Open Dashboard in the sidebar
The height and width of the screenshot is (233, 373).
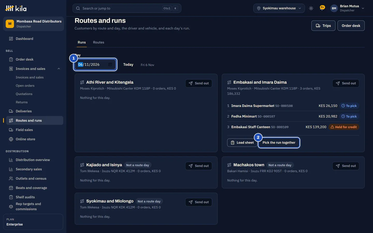tap(35, 39)
